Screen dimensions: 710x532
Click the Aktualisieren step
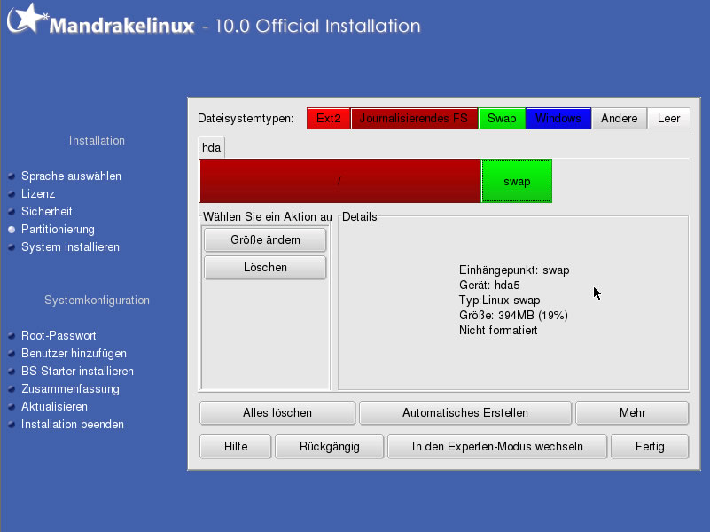pyautogui.click(x=54, y=407)
